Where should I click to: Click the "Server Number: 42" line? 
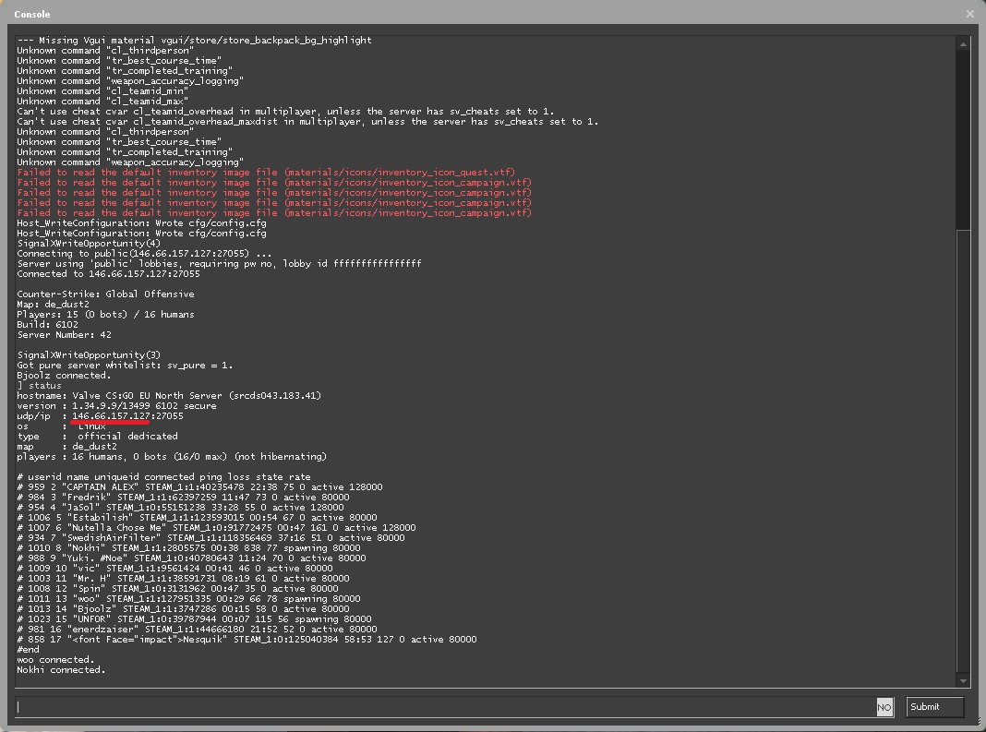point(64,334)
